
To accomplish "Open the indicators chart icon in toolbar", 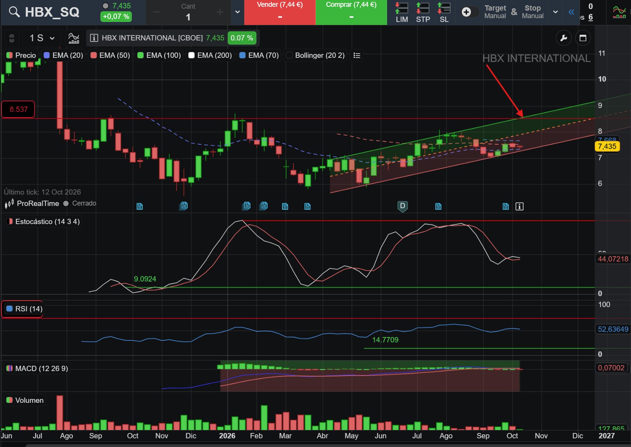I will point(74,38).
